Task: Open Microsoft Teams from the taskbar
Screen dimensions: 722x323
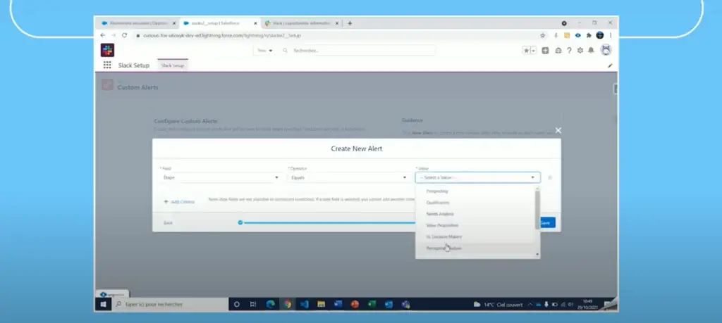Action: [405, 304]
